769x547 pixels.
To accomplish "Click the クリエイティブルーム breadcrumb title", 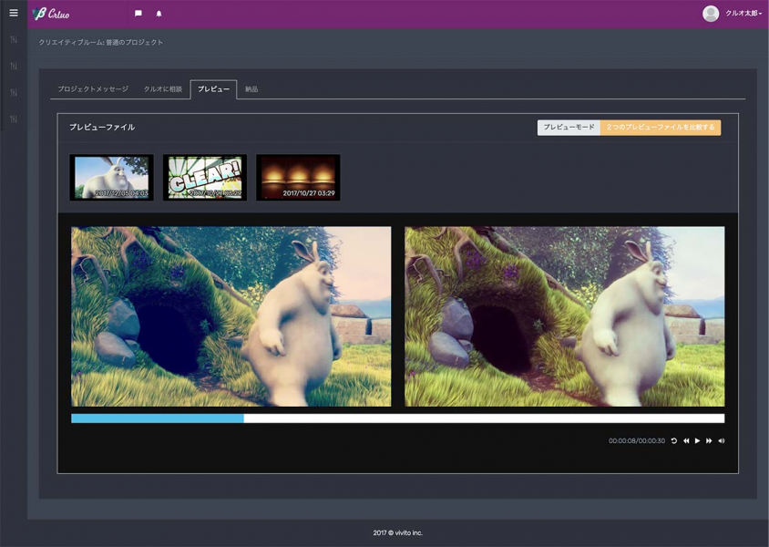I will pyautogui.click(x=101, y=43).
